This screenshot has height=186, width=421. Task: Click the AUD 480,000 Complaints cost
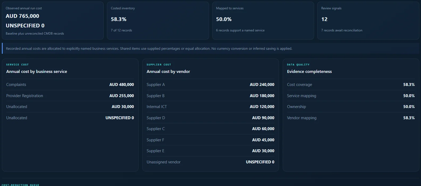tap(122, 85)
